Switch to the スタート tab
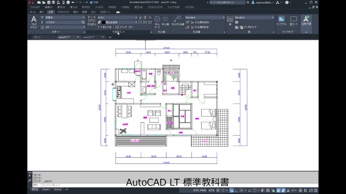The width and height of the screenshot is (346, 194). pyautogui.click(x=37, y=37)
